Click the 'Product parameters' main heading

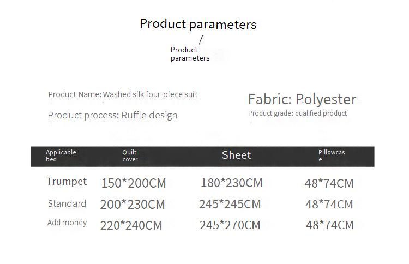198,24
